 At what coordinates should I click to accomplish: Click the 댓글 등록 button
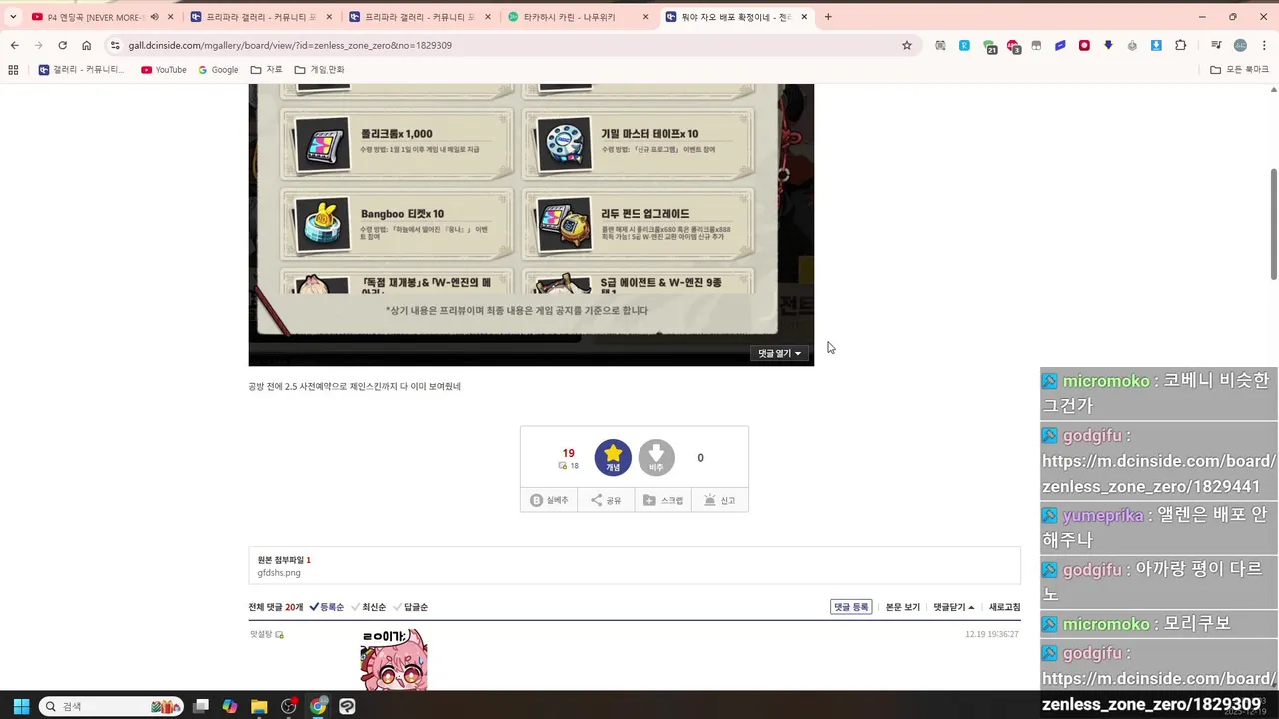[851, 607]
